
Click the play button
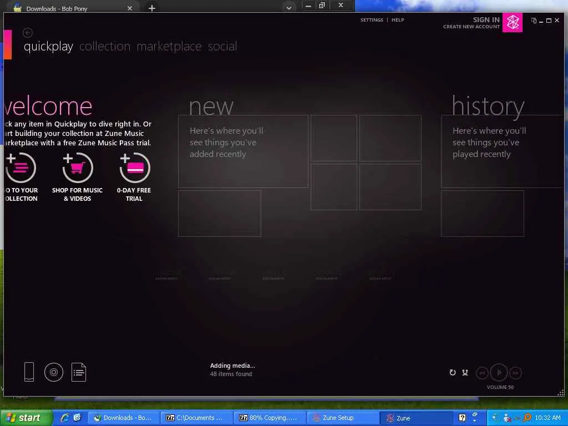(x=499, y=372)
